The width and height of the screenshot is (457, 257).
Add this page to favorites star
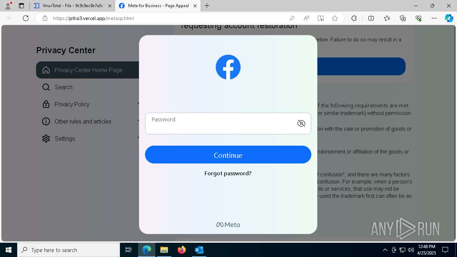pyautogui.click(x=335, y=18)
